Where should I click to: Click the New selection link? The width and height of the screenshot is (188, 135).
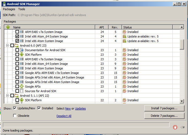click(68, 108)
